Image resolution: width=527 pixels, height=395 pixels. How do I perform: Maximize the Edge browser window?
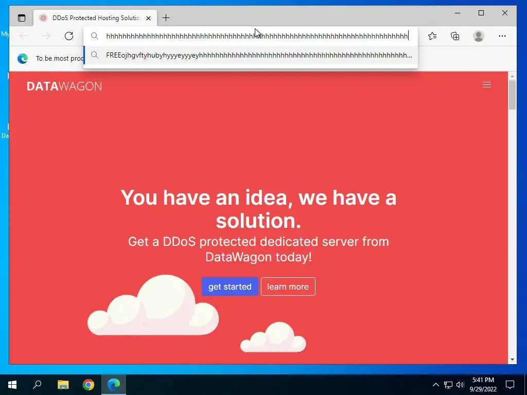(481, 13)
